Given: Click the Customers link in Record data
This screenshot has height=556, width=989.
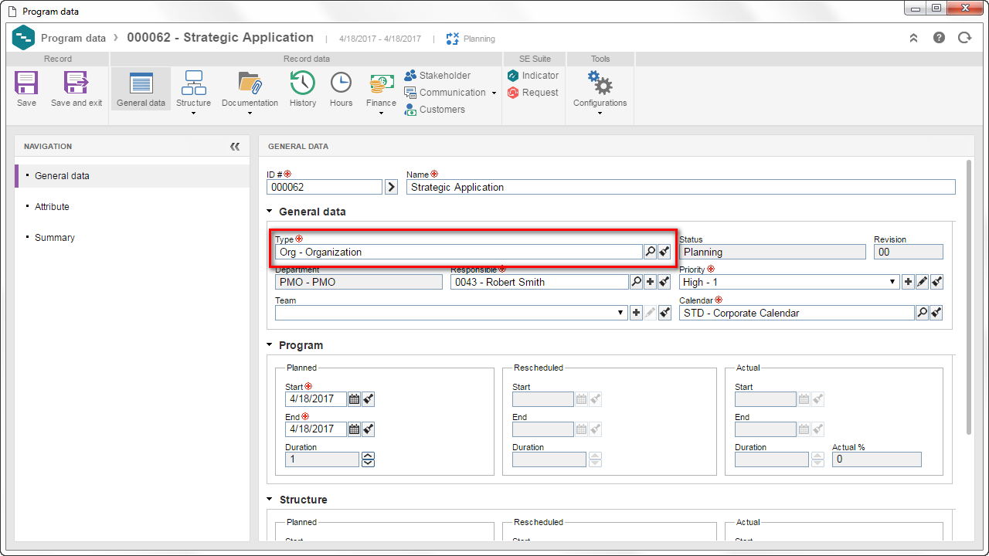Looking at the screenshot, I should (x=442, y=110).
